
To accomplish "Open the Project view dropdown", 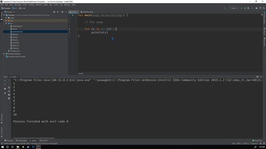I will (x=10, y=12).
